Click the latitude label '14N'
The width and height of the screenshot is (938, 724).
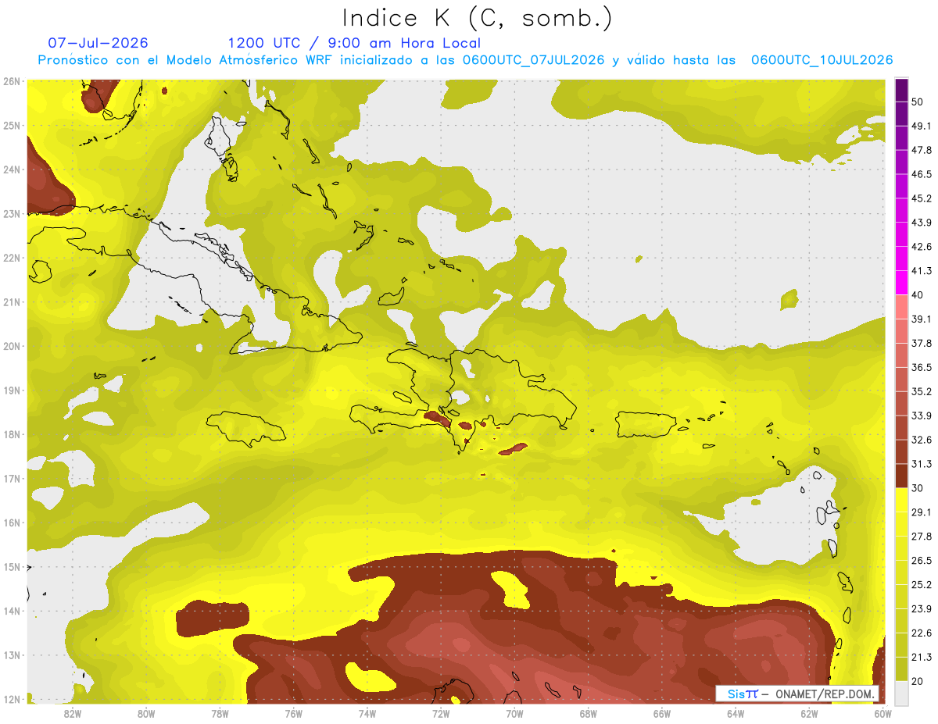[x=12, y=611]
